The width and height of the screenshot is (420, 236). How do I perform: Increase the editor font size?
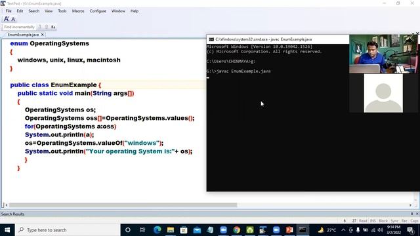point(6,19)
